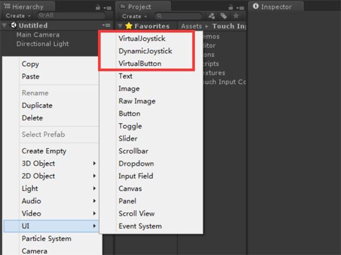341x255 pixels.
Task: Choose Input Field from UI submenu
Action: pos(136,176)
